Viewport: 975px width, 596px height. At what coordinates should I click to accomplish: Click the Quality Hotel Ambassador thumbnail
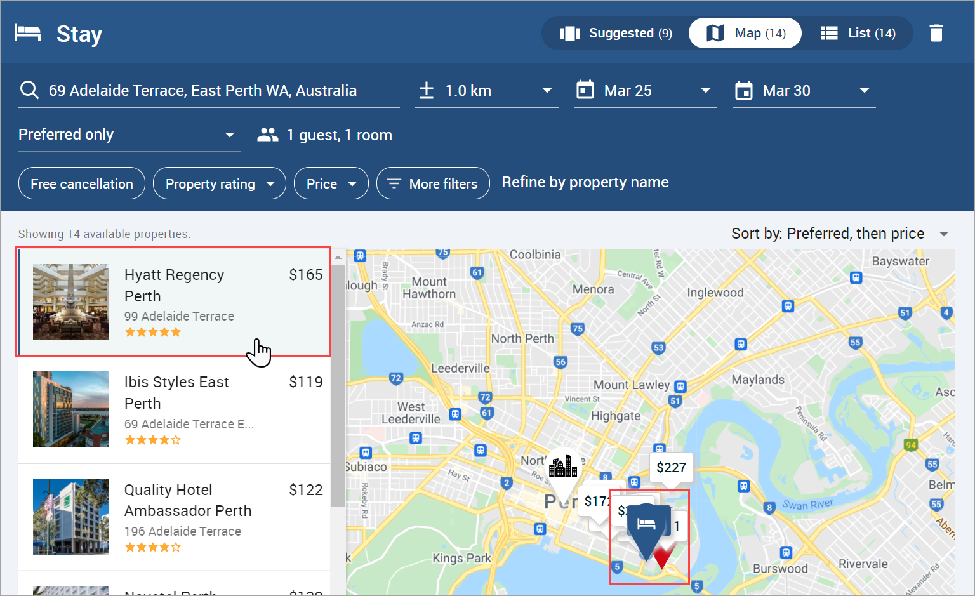tap(71, 517)
